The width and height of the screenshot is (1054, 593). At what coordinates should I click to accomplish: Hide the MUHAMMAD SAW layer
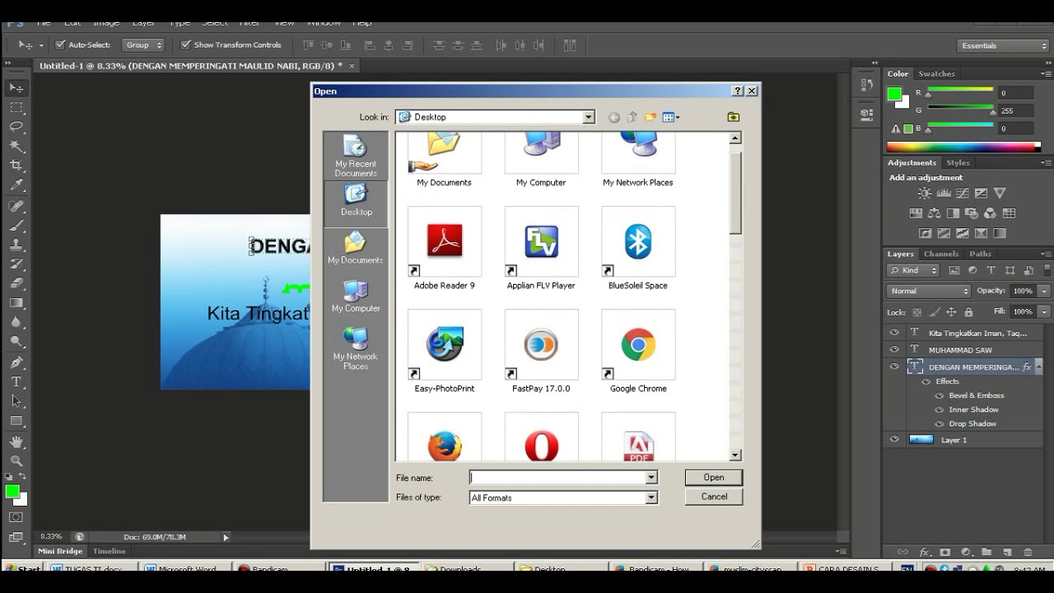[x=894, y=349]
